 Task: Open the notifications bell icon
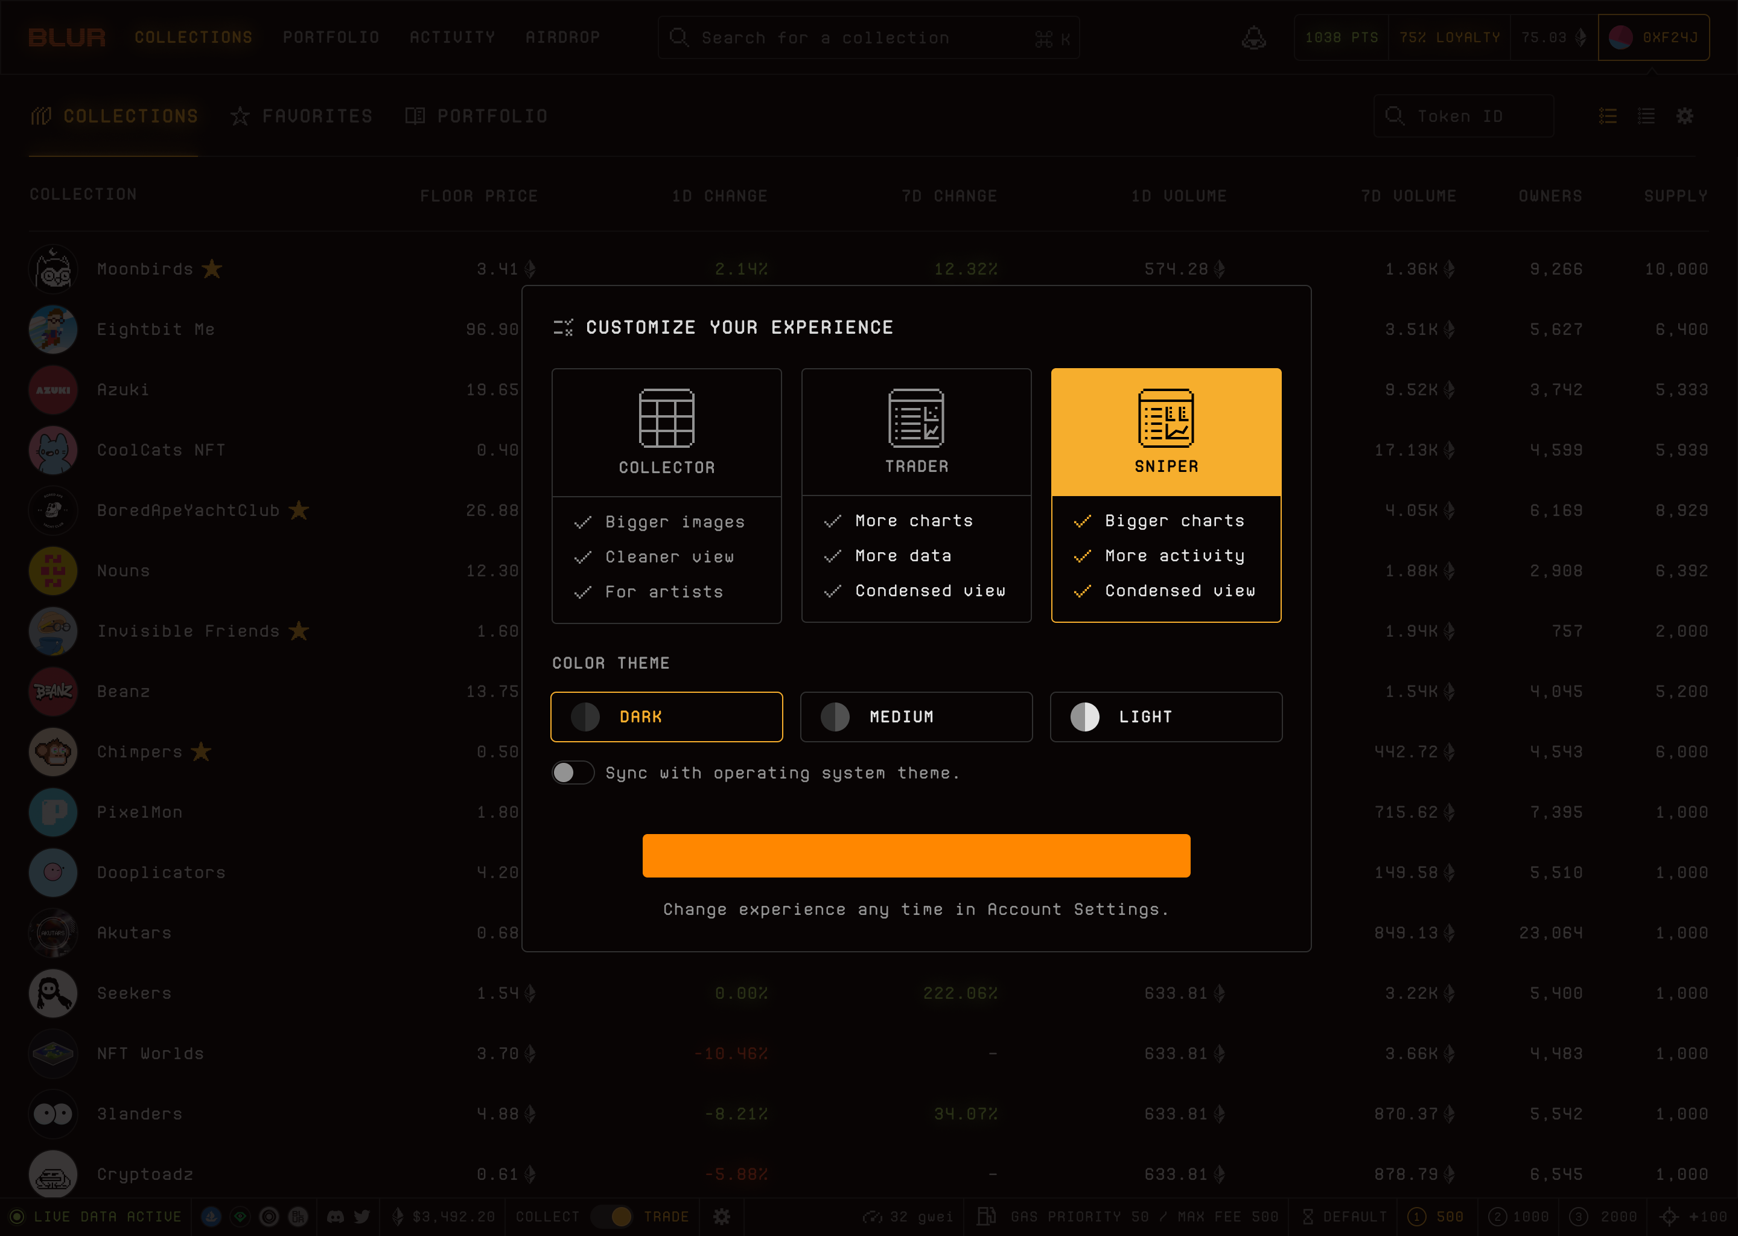(1253, 37)
